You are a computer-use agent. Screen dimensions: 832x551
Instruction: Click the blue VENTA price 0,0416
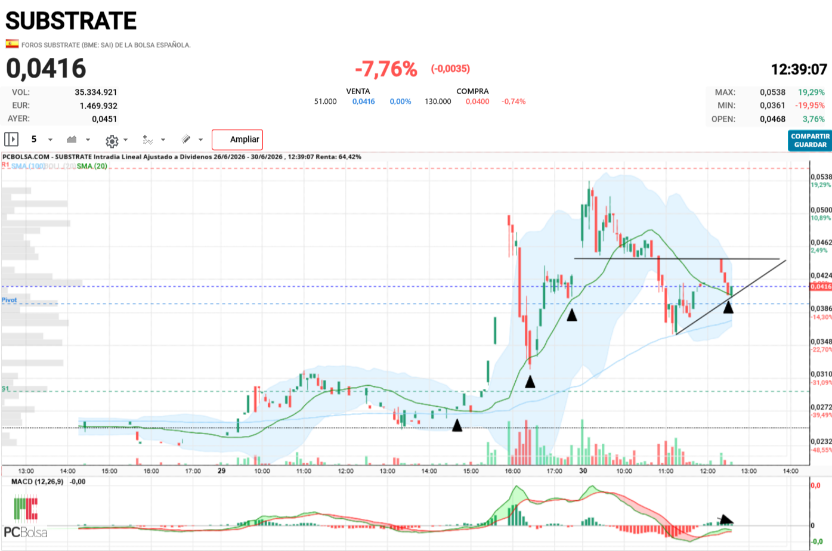coord(363,101)
